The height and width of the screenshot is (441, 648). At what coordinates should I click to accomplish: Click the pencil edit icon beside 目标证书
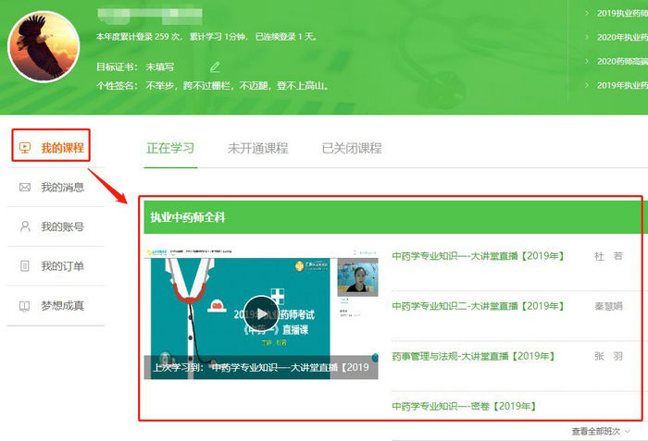point(215,67)
